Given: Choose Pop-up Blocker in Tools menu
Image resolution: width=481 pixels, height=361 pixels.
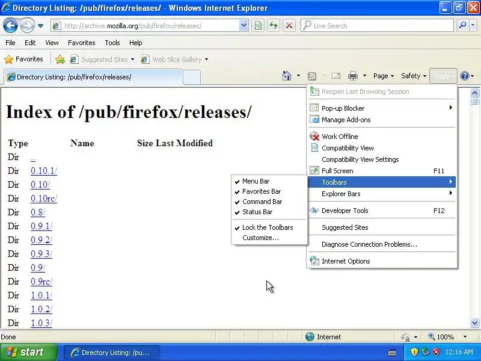Looking at the screenshot, I should tap(382, 108).
